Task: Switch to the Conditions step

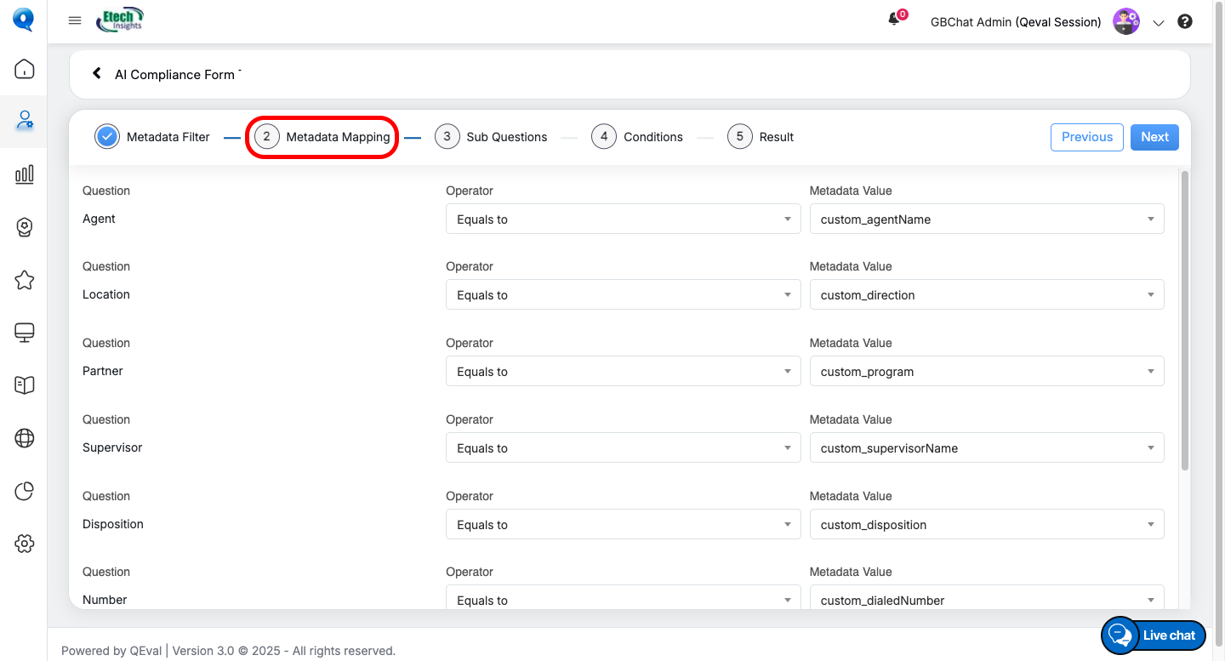Action: tap(637, 137)
